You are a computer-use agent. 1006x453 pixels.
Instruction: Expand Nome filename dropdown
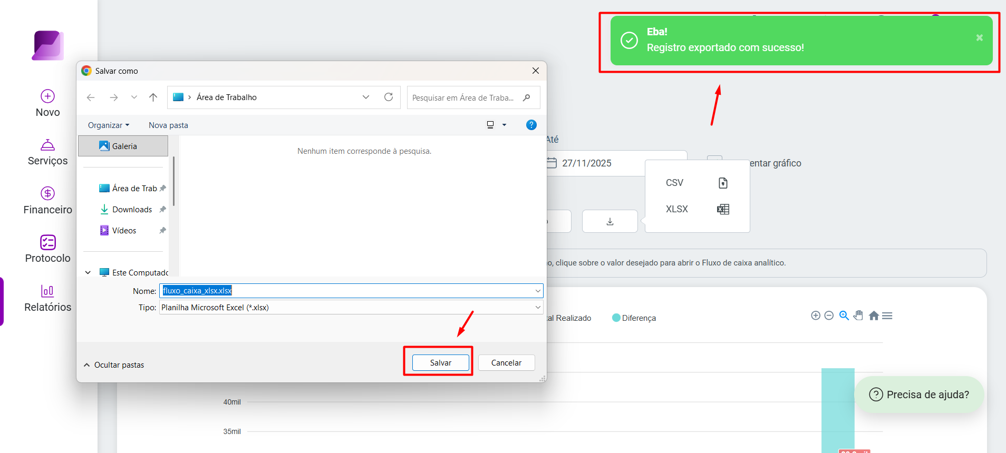(x=538, y=291)
